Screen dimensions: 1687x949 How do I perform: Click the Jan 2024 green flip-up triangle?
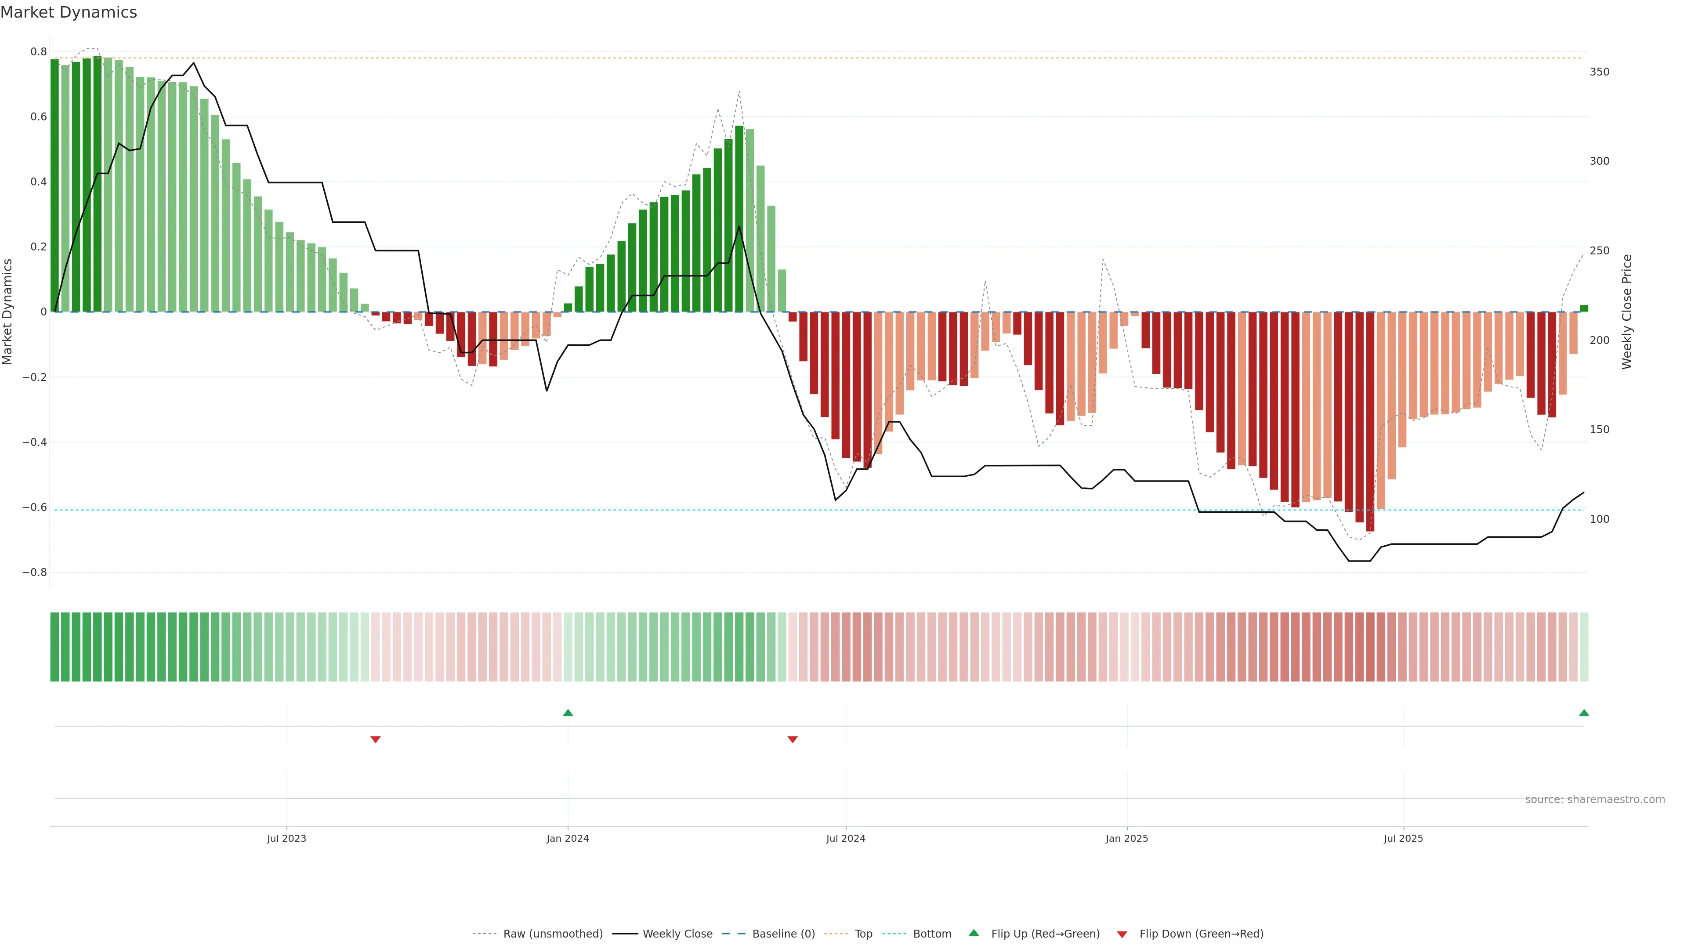click(x=568, y=713)
